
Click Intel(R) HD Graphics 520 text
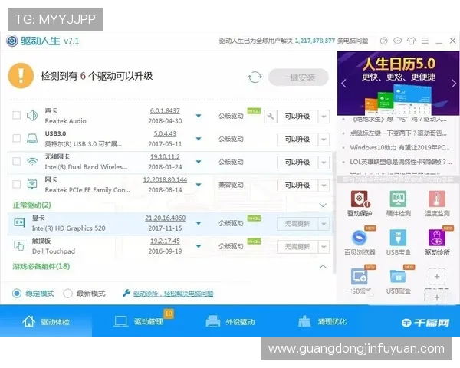pos(69,228)
